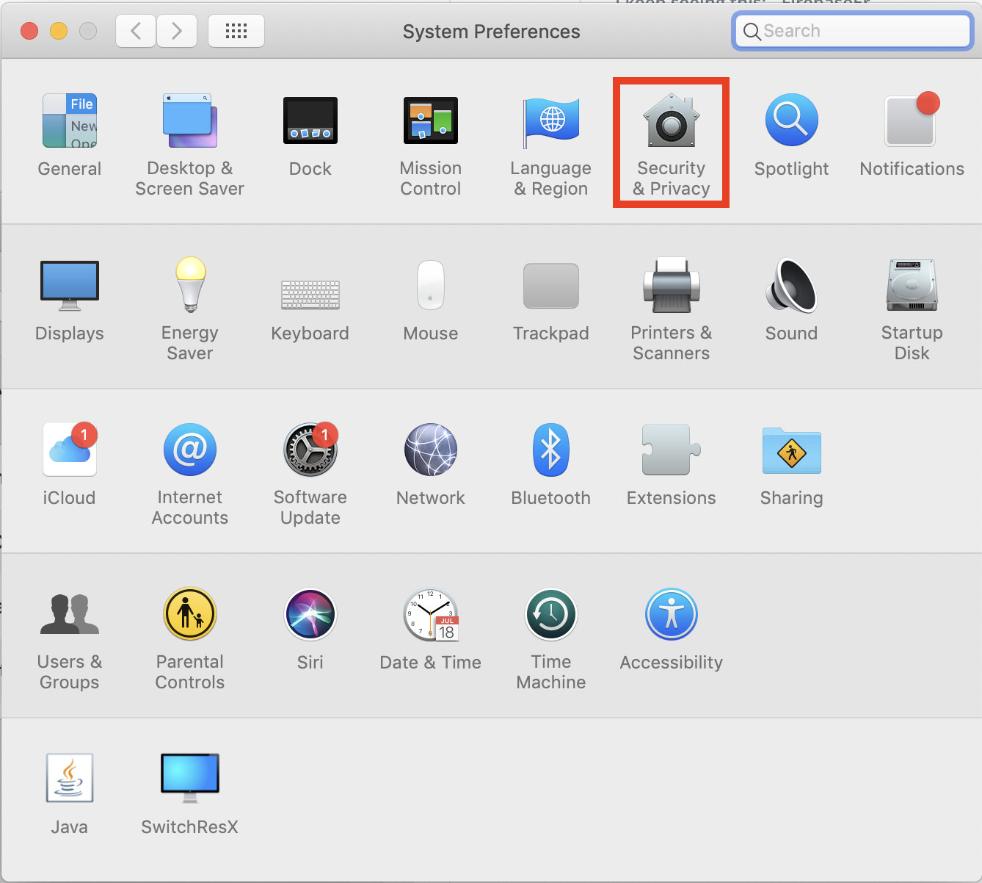
Task: Minimize the System Preferences window
Action: (59, 31)
